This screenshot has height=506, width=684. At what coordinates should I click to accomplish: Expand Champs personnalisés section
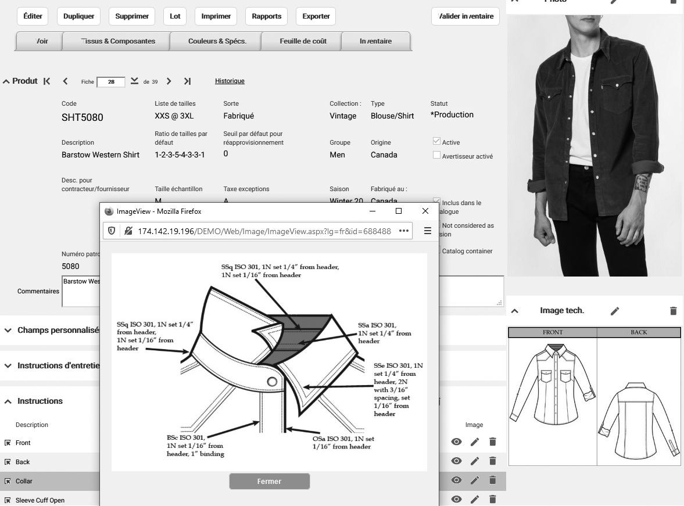pyautogui.click(x=8, y=330)
